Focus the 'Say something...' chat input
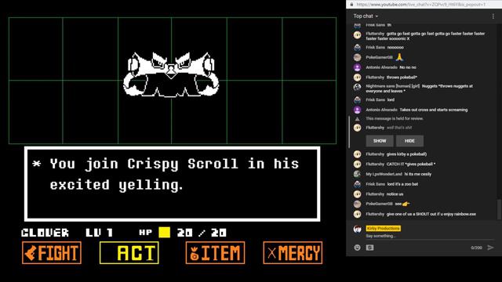 (x=430, y=236)
